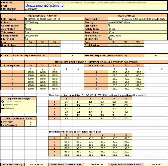Click the Weight taken value 10,24

(54, 29)
